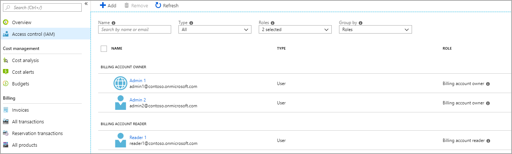
Task: Expand the Type filter dropdown
Action: (215, 30)
